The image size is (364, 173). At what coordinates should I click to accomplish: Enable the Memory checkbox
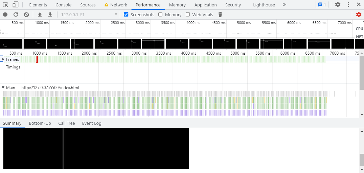click(x=160, y=15)
